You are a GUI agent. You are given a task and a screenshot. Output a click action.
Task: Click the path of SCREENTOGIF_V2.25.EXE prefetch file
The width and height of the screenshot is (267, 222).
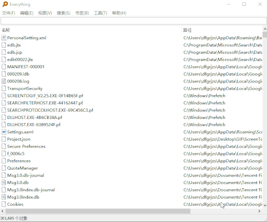204,96
